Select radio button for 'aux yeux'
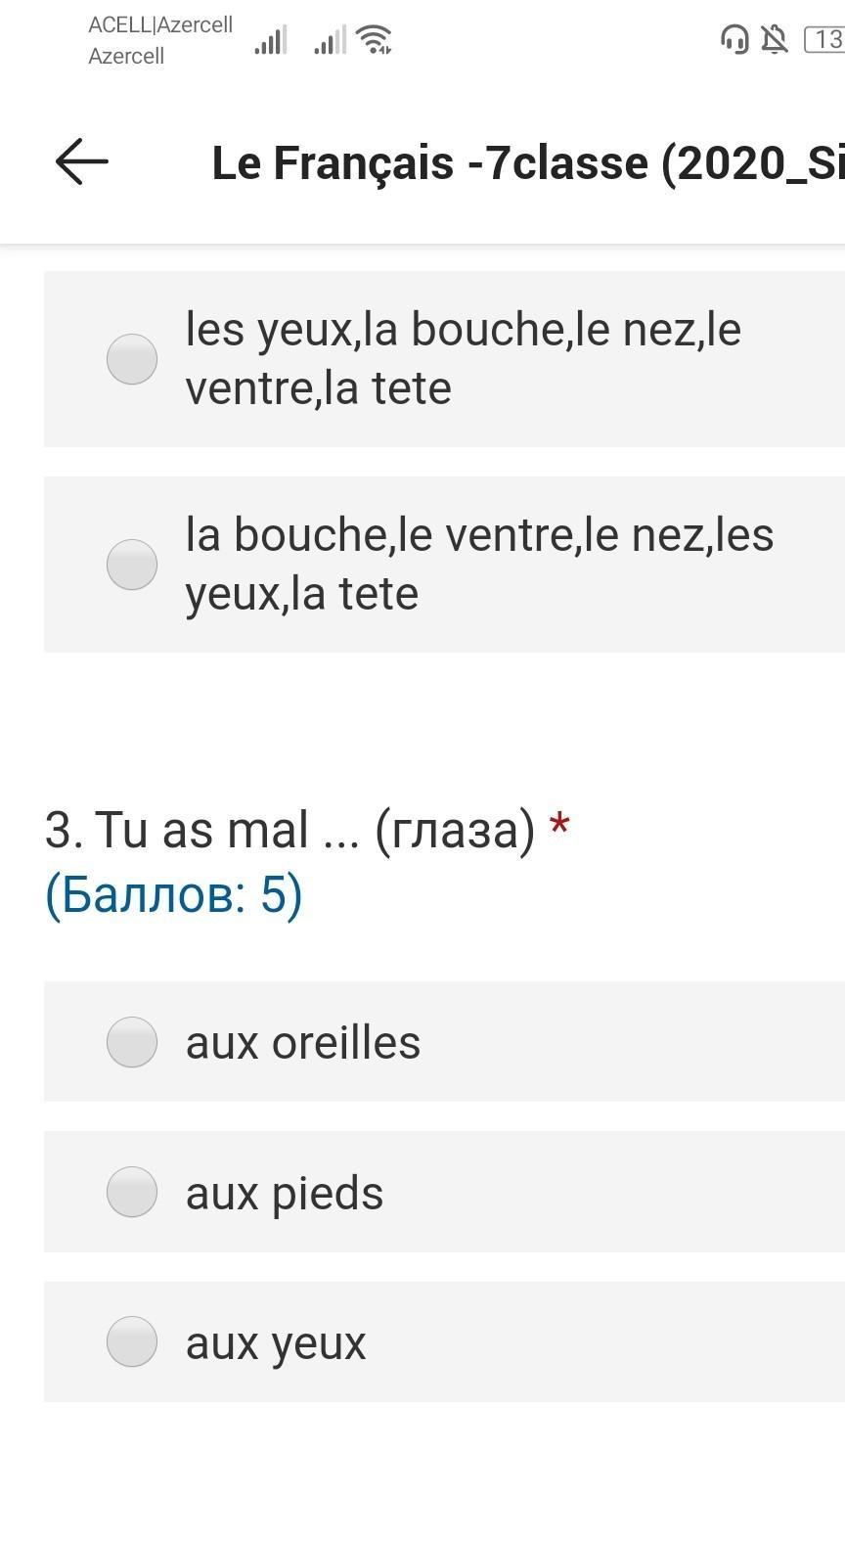Screen dimensions: 845x1543 point(132,1341)
